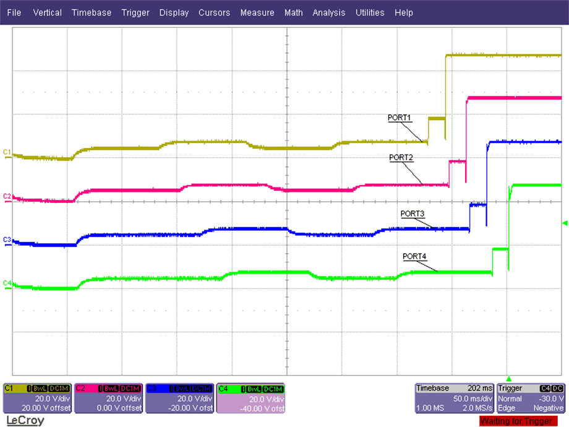569x427 pixels.
Task: Expand the Display menu
Action: 174,12
